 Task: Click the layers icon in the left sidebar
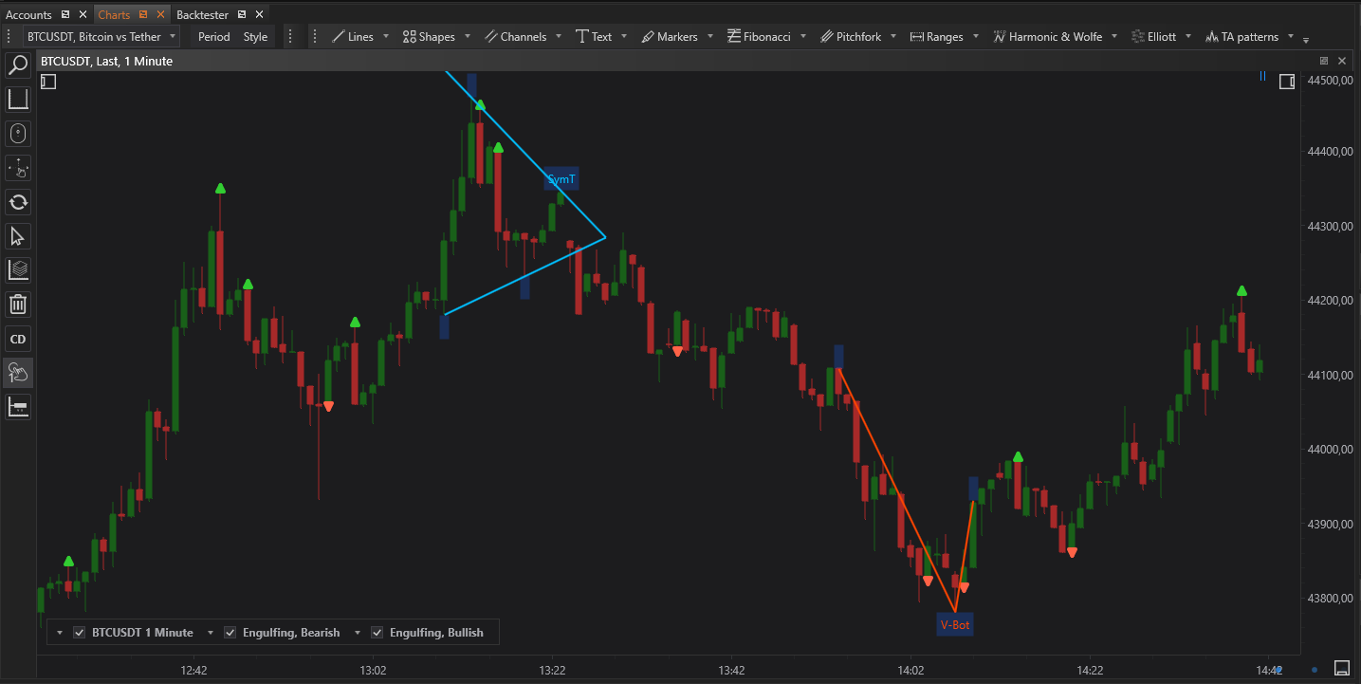17,270
